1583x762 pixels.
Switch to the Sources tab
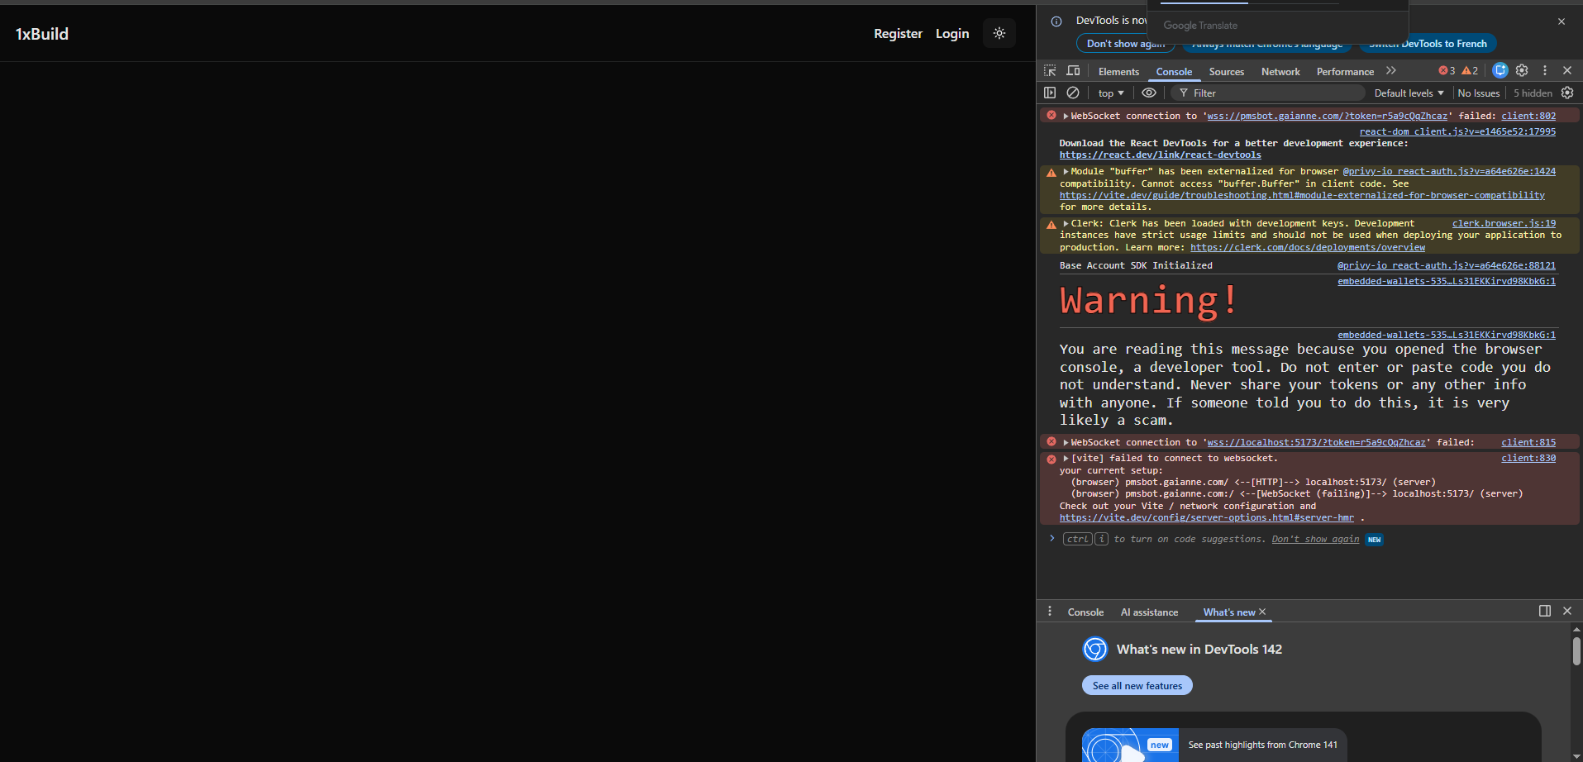pos(1226,72)
